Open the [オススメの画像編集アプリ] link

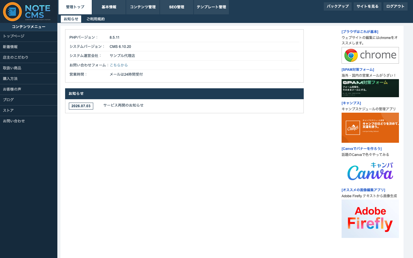pyautogui.click(x=363, y=190)
